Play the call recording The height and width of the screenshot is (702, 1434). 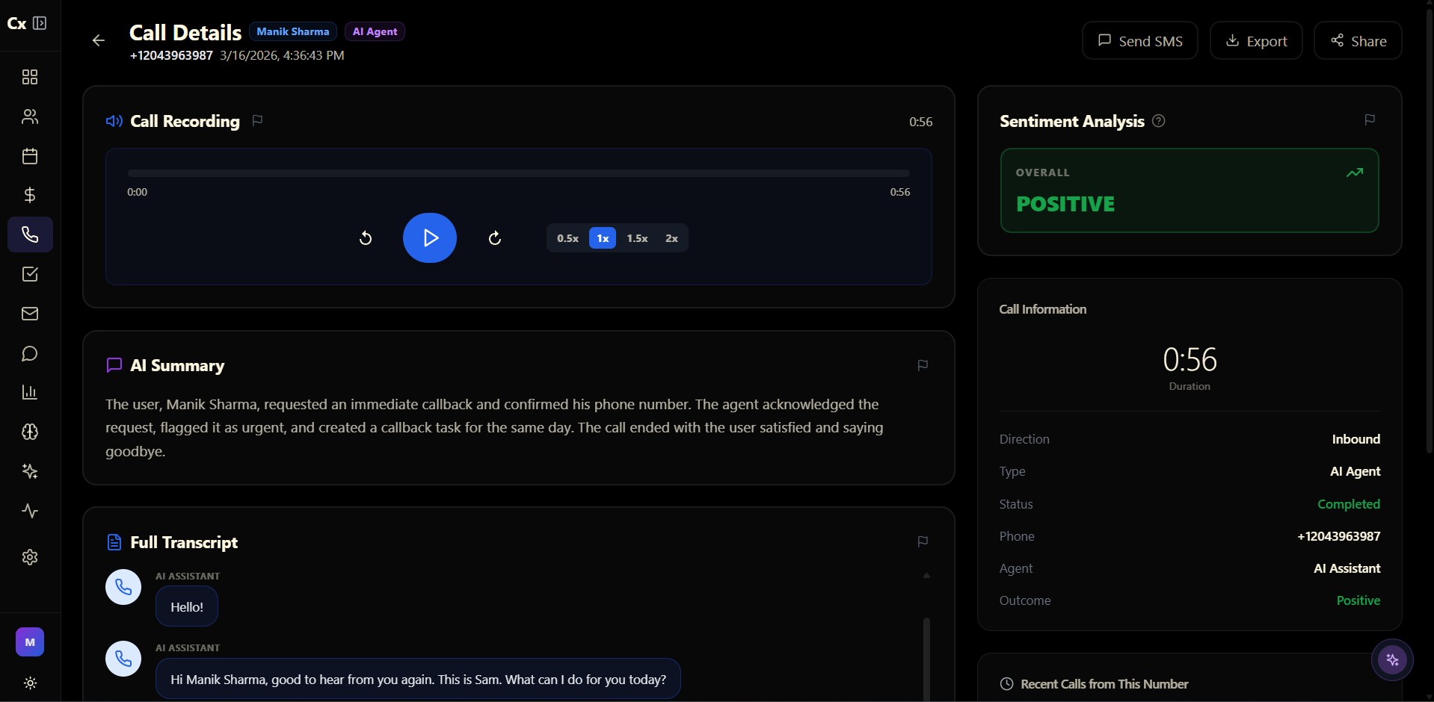429,237
